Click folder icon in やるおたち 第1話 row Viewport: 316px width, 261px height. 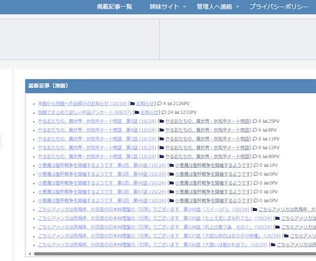[x=161, y=157]
